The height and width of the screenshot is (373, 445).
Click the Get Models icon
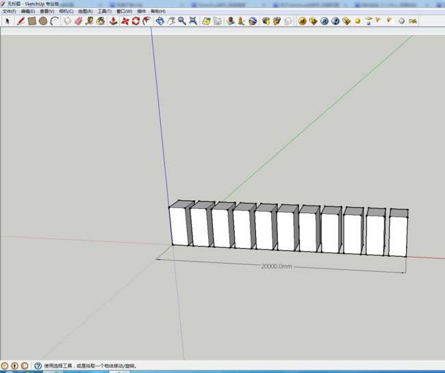click(x=266, y=21)
